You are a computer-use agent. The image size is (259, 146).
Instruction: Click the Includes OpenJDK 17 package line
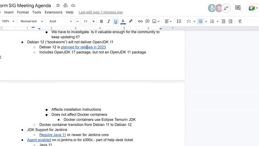93,52
